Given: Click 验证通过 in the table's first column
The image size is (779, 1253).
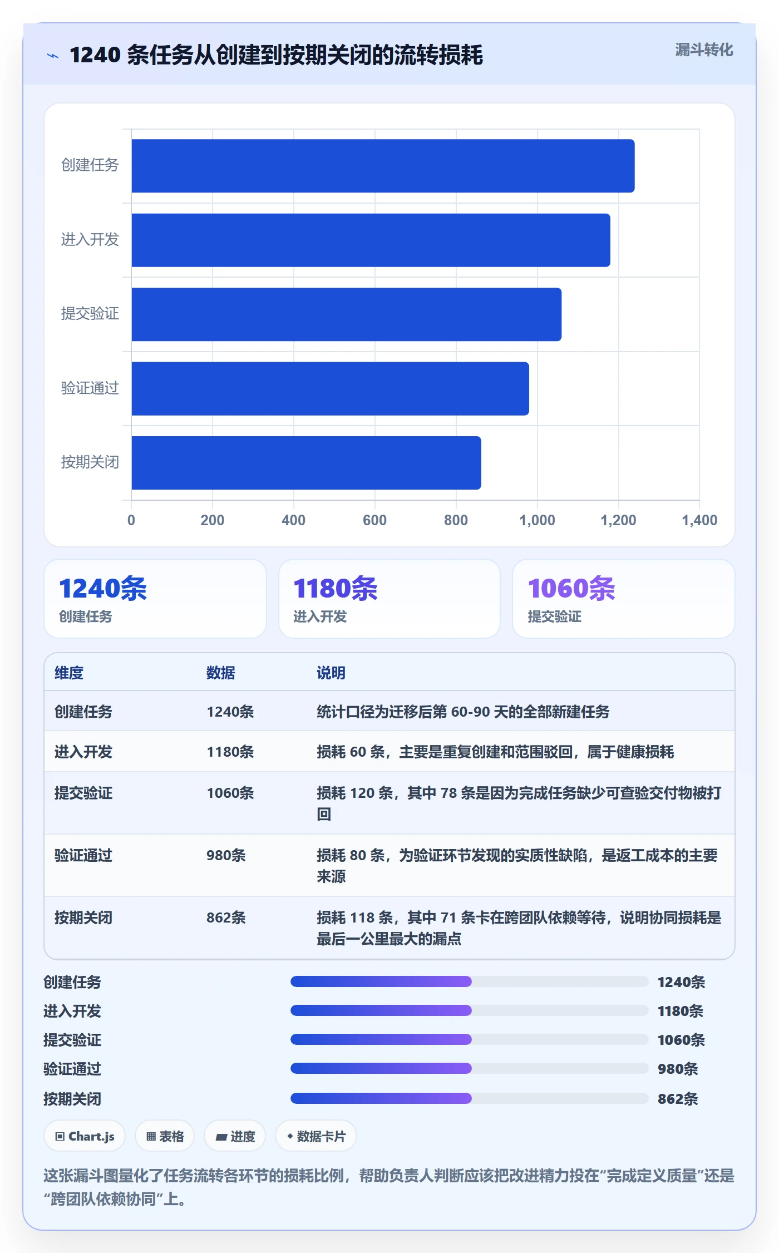Looking at the screenshot, I should pyautogui.click(x=83, y=855).
